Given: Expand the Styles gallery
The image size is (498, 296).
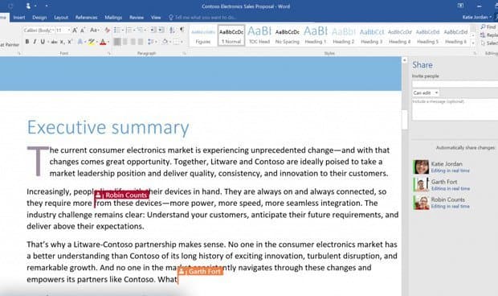Looking at the screenshot, I should pyautogui.click(x=473, y=43).
